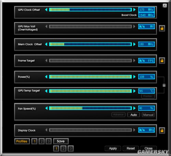This screenshot has height=156, width=171.
Task: Click the Display Clock padlock icon
Action: [x=162, y=130]
